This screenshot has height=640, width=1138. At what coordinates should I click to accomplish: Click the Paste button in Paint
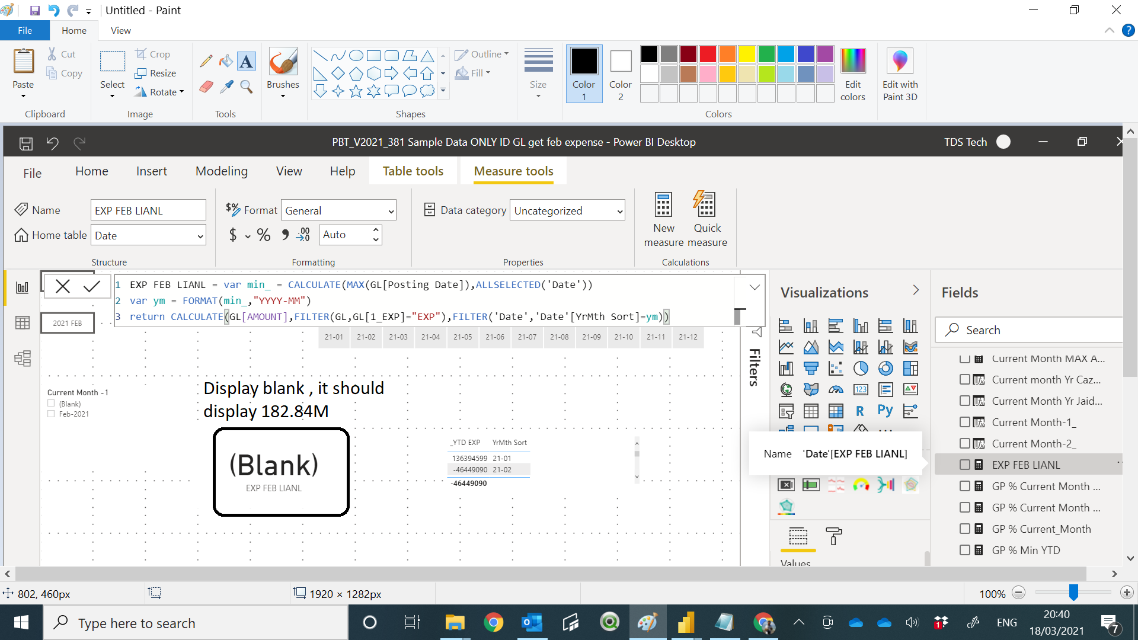point(23,72)
